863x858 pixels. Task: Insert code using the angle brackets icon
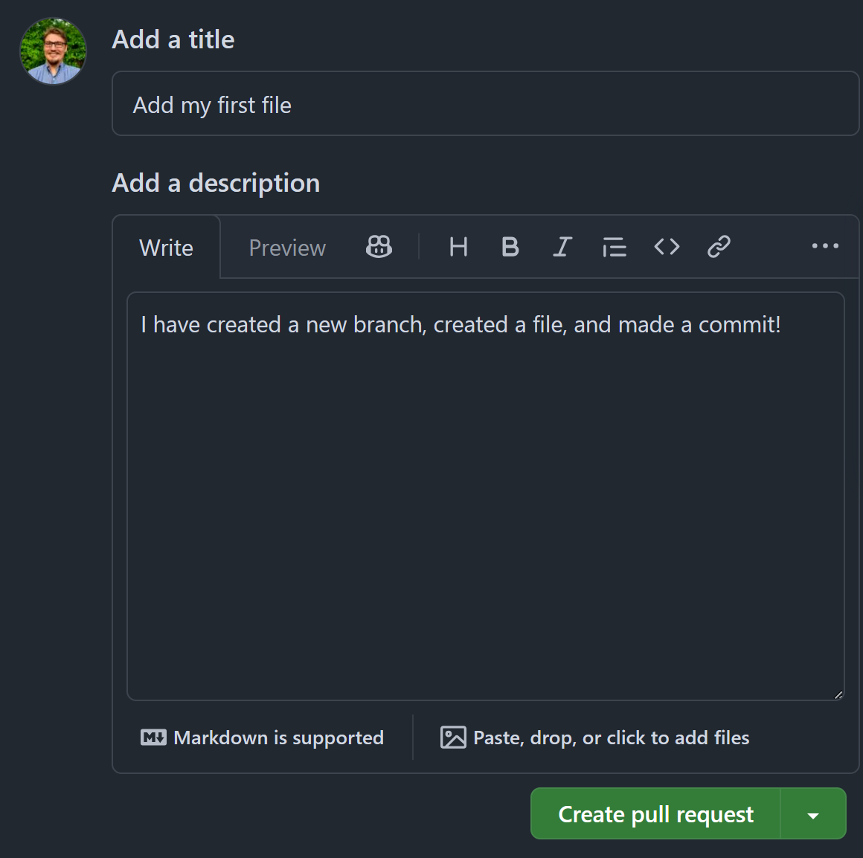(667, 246)
